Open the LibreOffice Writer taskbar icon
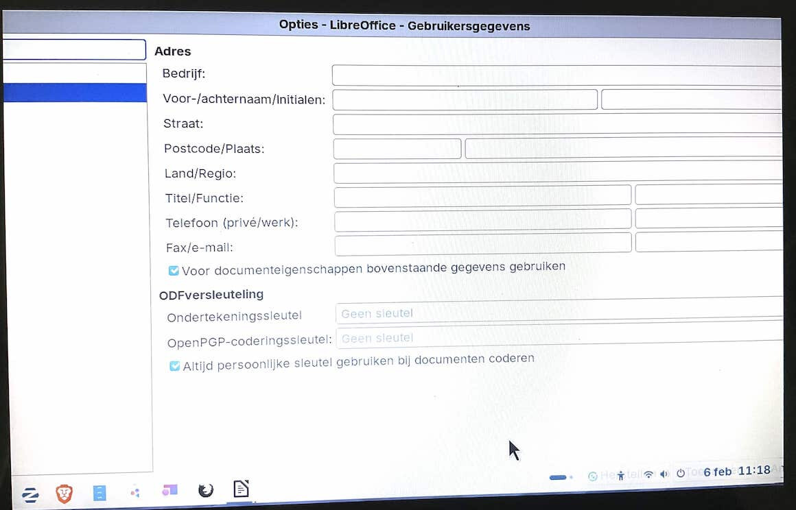Image resolution: width=796 pixels, height=510 pixels. click(x=241, y=489)
